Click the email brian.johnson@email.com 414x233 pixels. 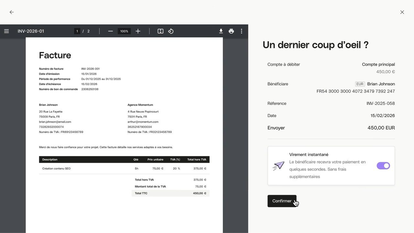[x=55, y=122]
